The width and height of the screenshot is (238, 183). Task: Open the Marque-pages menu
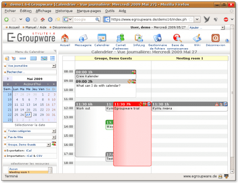89,11
